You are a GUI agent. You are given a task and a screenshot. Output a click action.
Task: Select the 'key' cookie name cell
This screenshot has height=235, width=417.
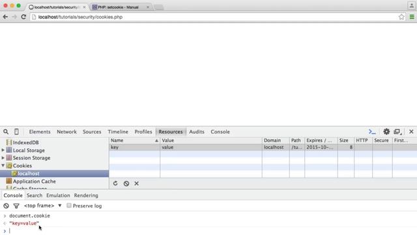(x=135, y=148)
